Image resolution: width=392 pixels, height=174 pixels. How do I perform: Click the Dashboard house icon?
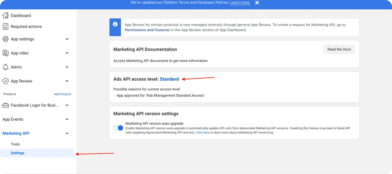[5, 15]
